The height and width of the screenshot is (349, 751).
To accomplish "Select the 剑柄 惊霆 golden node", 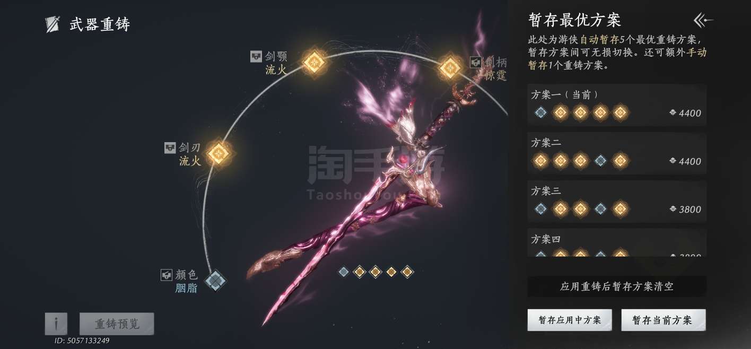I will coord(450,67).
